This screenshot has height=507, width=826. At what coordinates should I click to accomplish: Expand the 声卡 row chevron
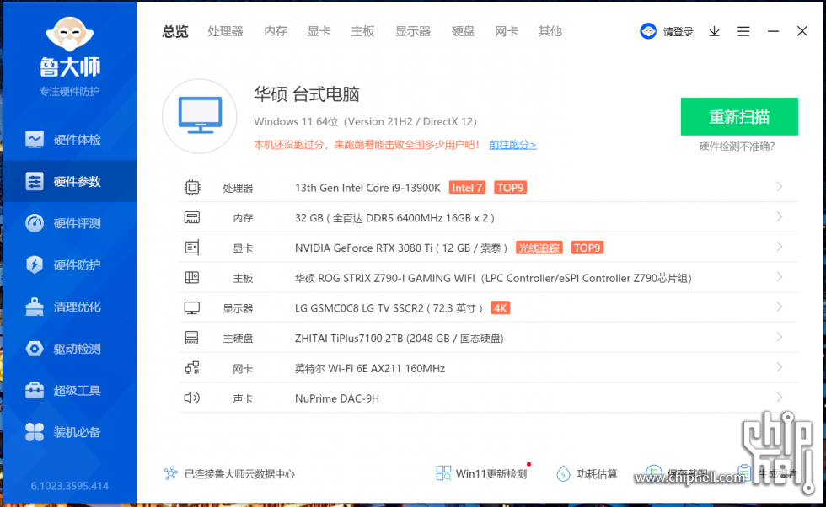[x=779, y=397]
